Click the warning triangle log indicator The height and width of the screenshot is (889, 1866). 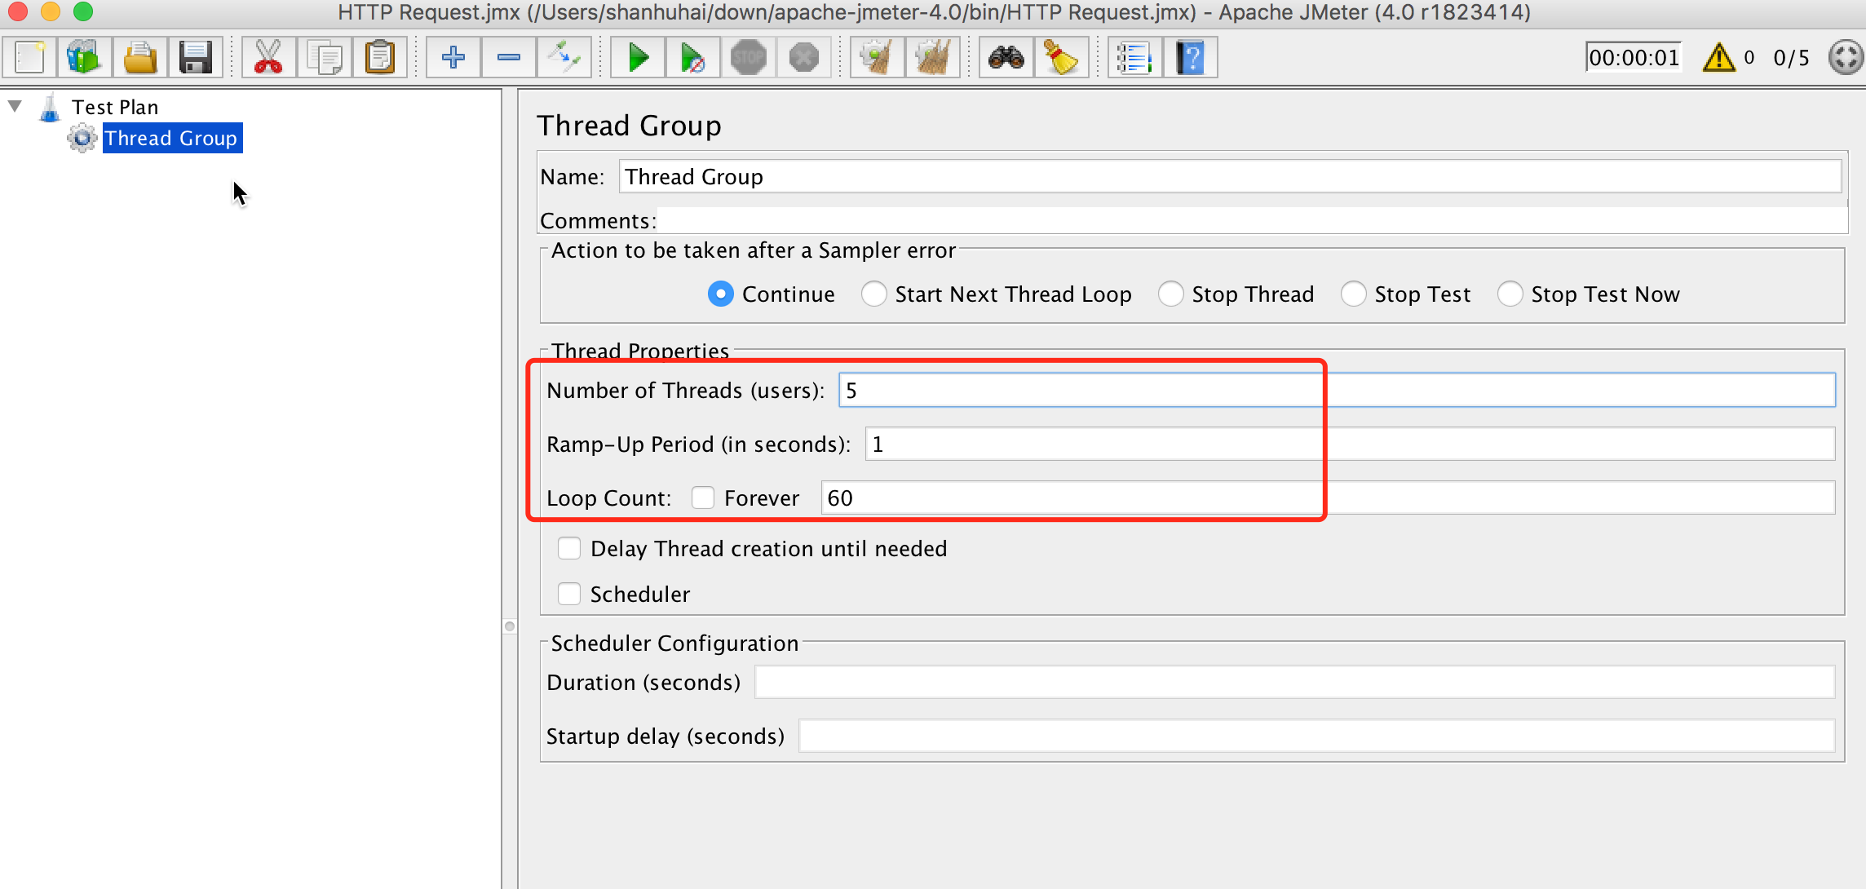(x=1719, y=58)
